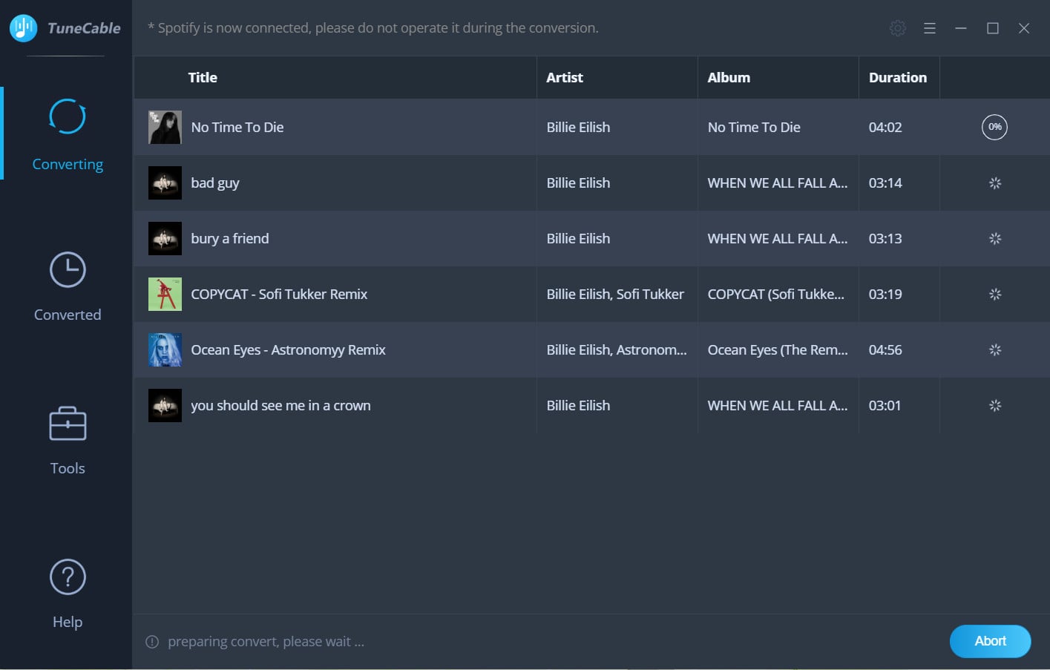This screenshot has width=1050, height=670.
Task: Click artist 'Billie Eilish, Sofi Tukker'
Action: point(615,294)
